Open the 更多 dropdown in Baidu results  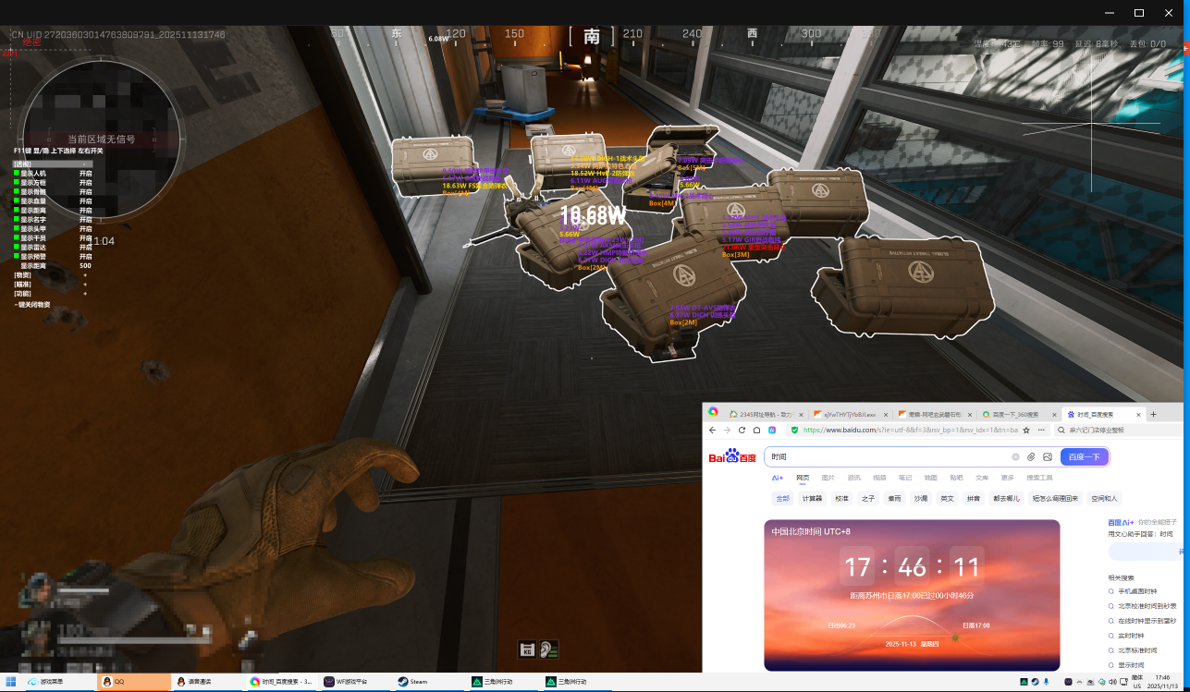[1007, 478]
